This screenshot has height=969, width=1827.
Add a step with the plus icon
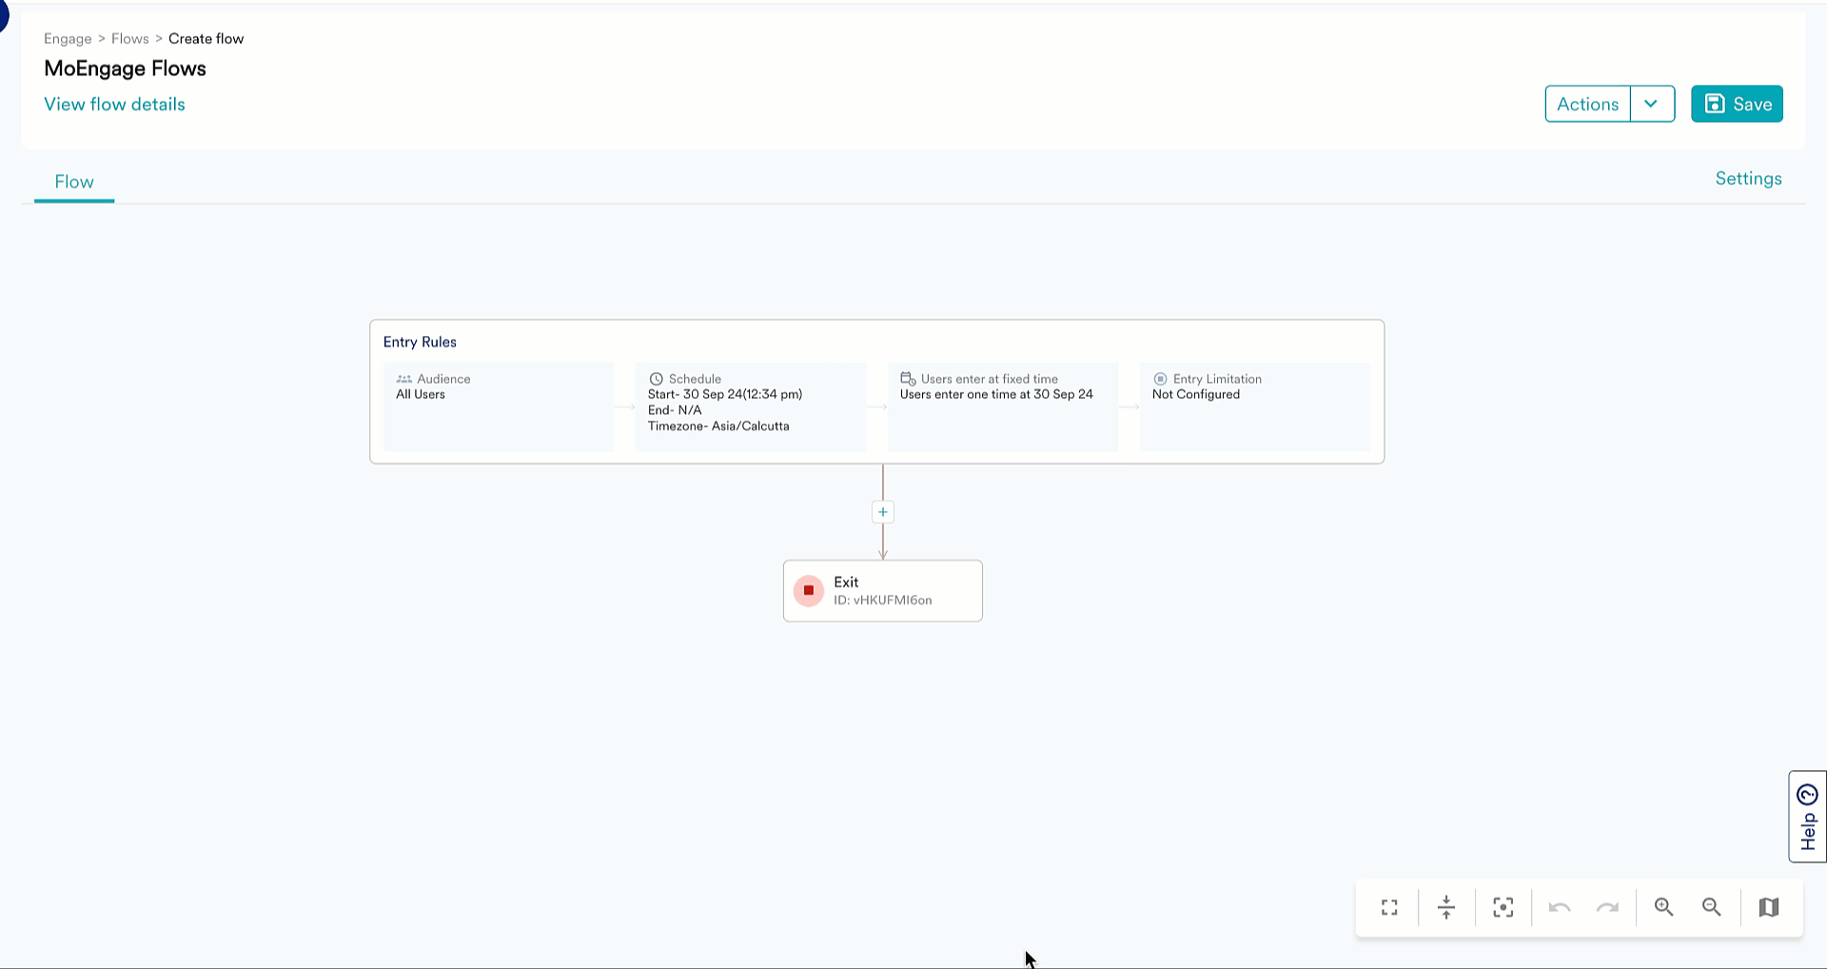click(883, 512)
